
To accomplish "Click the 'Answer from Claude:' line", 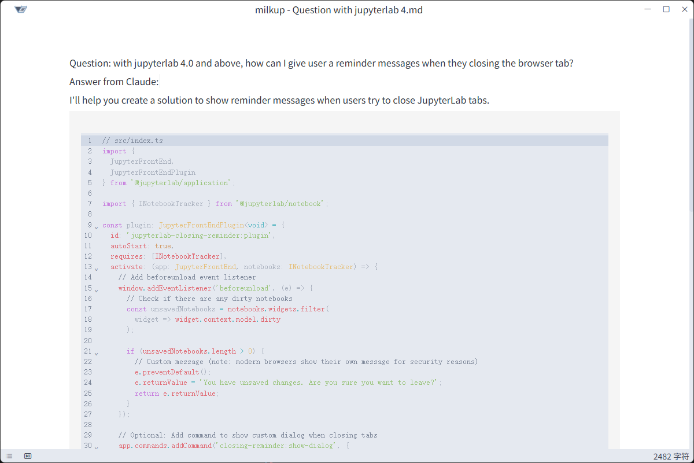I will click(x=114, y=82).
